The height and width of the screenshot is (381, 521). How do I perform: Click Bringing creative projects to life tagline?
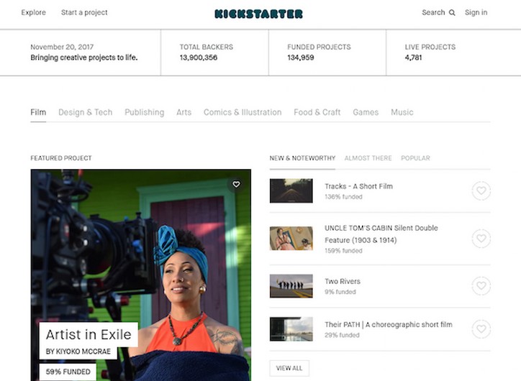(84, 58)
